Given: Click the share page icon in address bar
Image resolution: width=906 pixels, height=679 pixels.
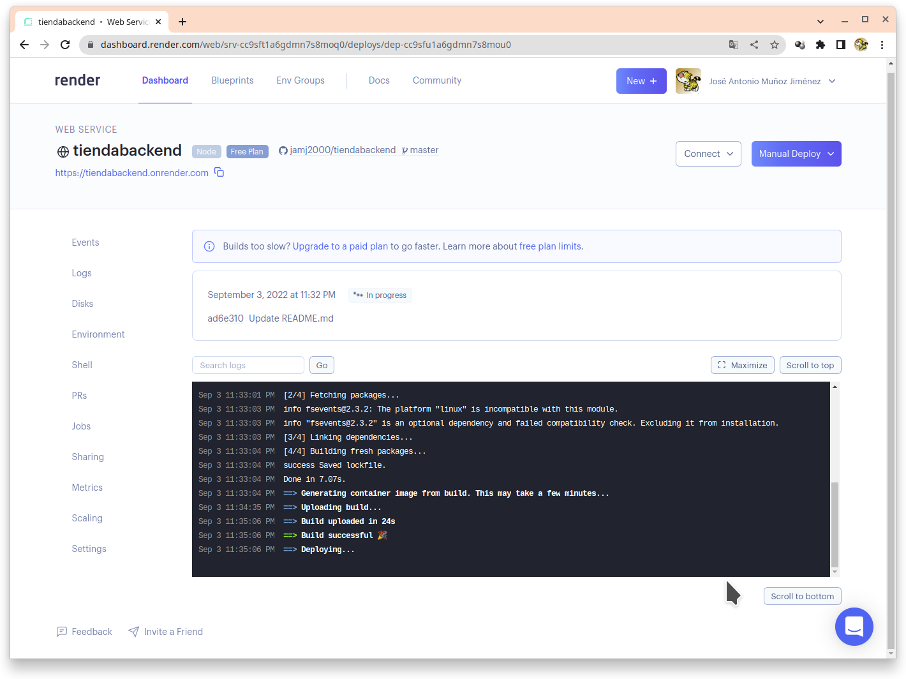Looking at the screenshot, I should tap(754, 45).
